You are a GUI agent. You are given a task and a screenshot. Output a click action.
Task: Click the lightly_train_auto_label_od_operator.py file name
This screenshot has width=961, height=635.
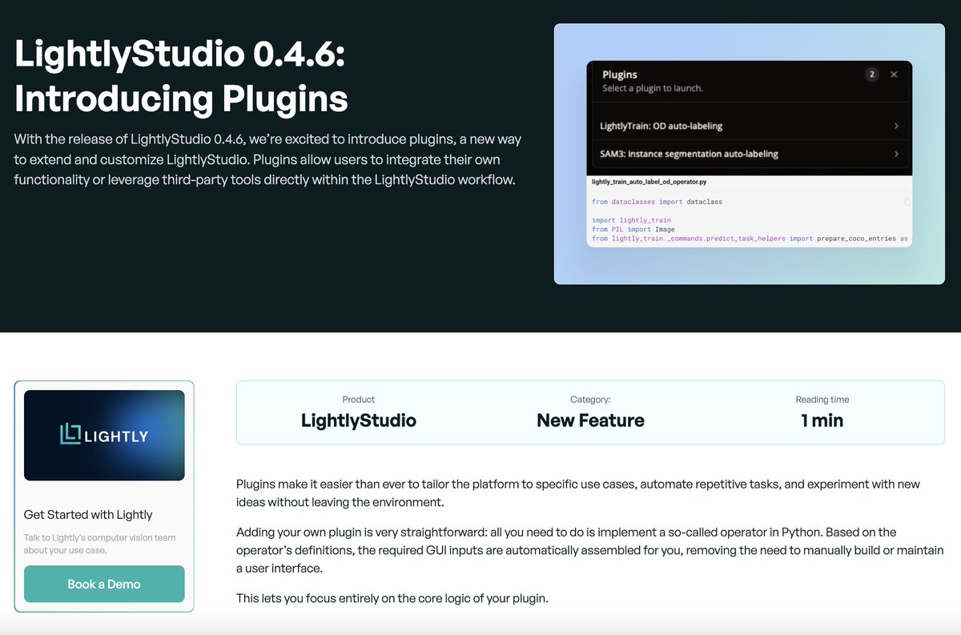click(x=649, y=182)
